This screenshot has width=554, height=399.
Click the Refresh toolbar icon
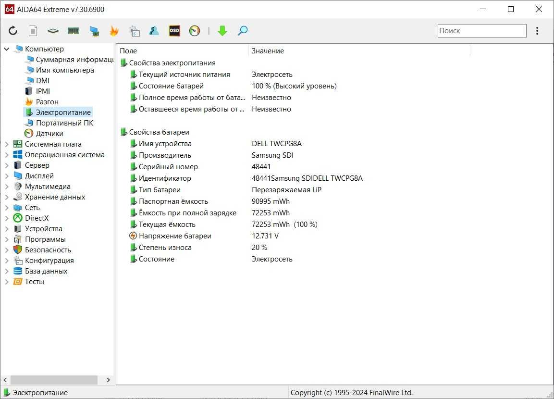pos(13,31)
